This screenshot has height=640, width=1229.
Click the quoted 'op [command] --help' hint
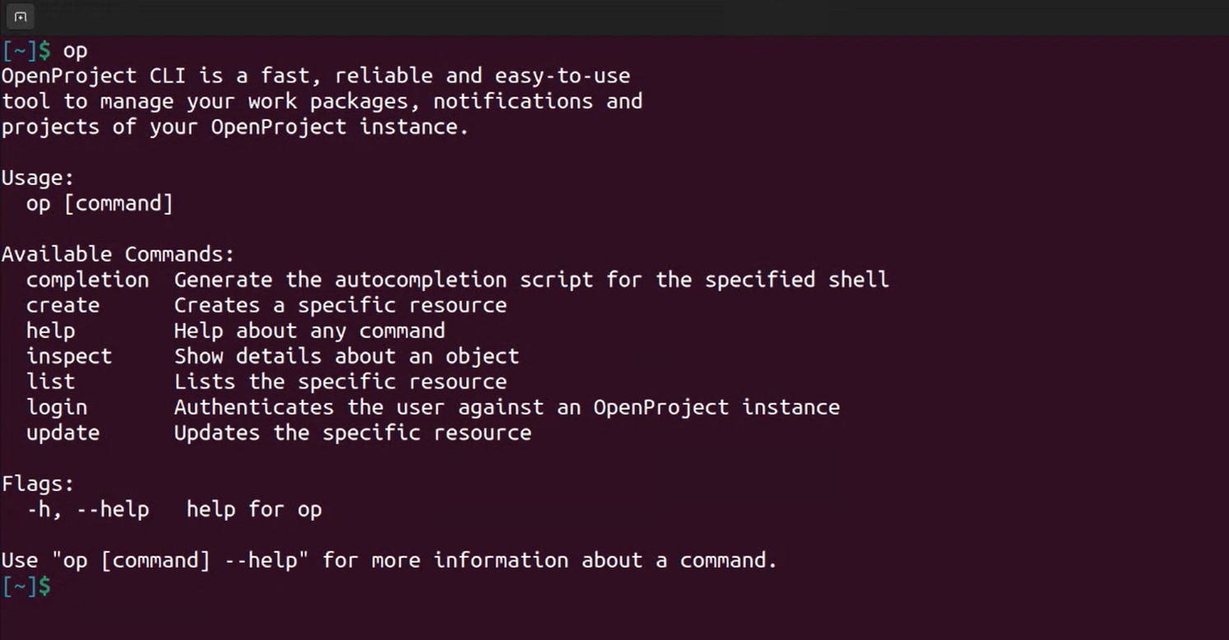click(x=180, y=560)
